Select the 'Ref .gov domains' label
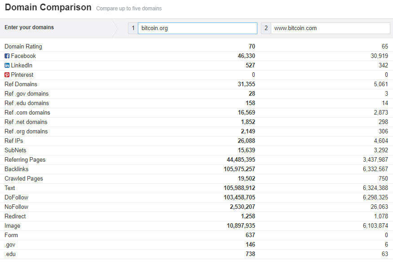Image resolution: width=393 pixels, height=265 pixels. [26, 94]
